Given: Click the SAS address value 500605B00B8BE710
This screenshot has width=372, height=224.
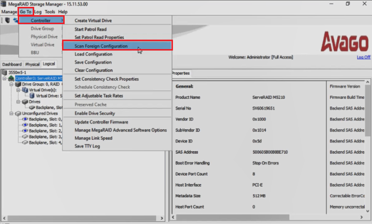Looking at the screenshot, I should click(x=270, y=152).
